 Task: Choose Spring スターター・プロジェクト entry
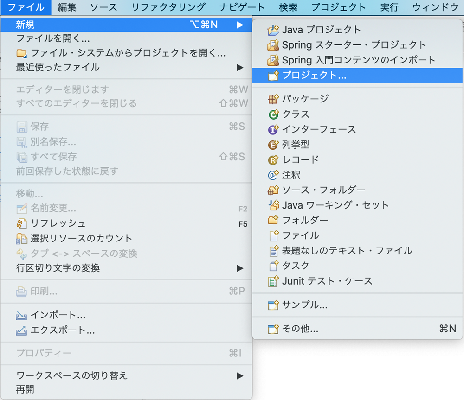[x=357, y=45]
